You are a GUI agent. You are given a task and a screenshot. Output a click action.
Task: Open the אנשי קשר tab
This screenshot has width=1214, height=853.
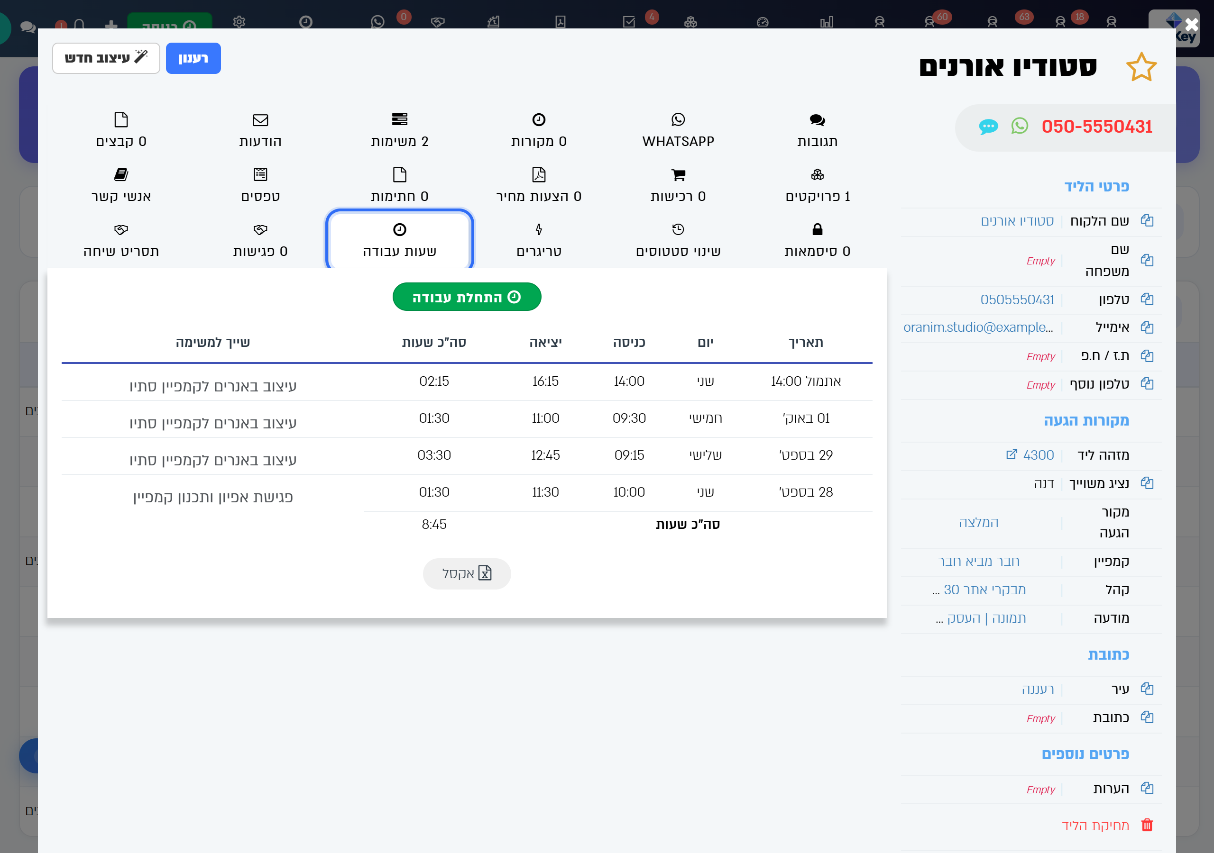pos(121,185)
